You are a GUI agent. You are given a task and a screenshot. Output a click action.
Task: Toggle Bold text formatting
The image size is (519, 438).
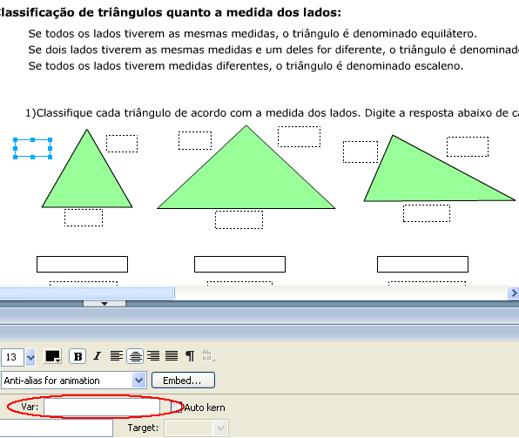[x=78, y=356]
